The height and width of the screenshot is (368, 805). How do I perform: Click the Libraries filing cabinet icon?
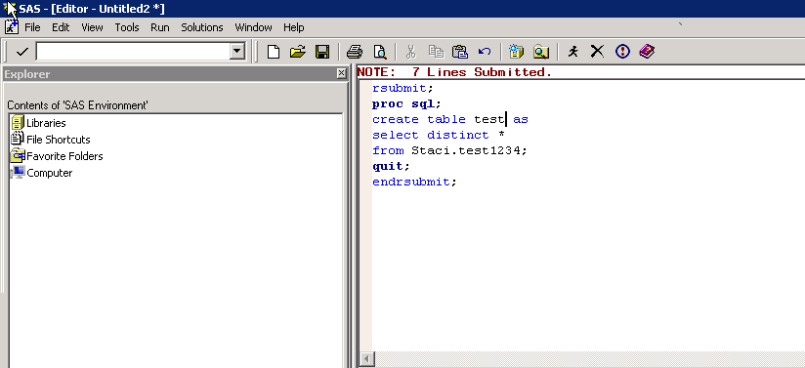pyautogui.click(x=18, y=122)
